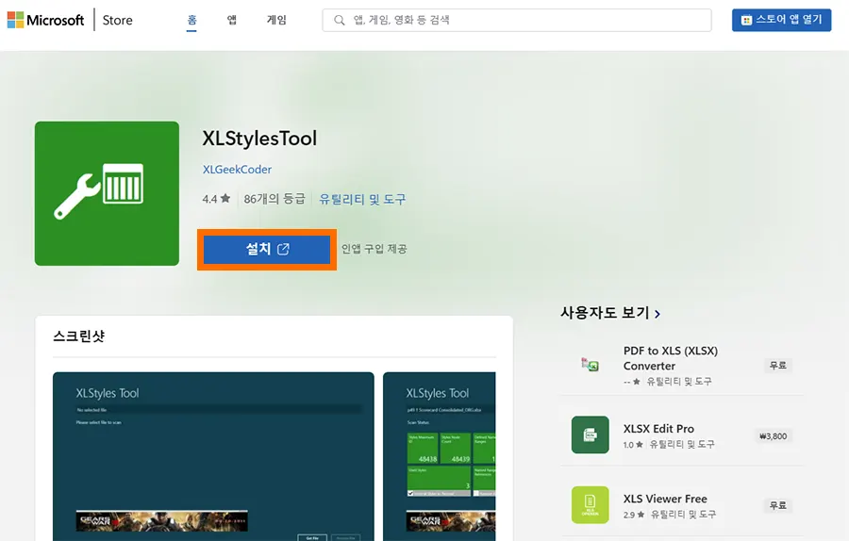
Task: Click the 무료 badge for PDF to XLS
Action: tap(778, 365)
